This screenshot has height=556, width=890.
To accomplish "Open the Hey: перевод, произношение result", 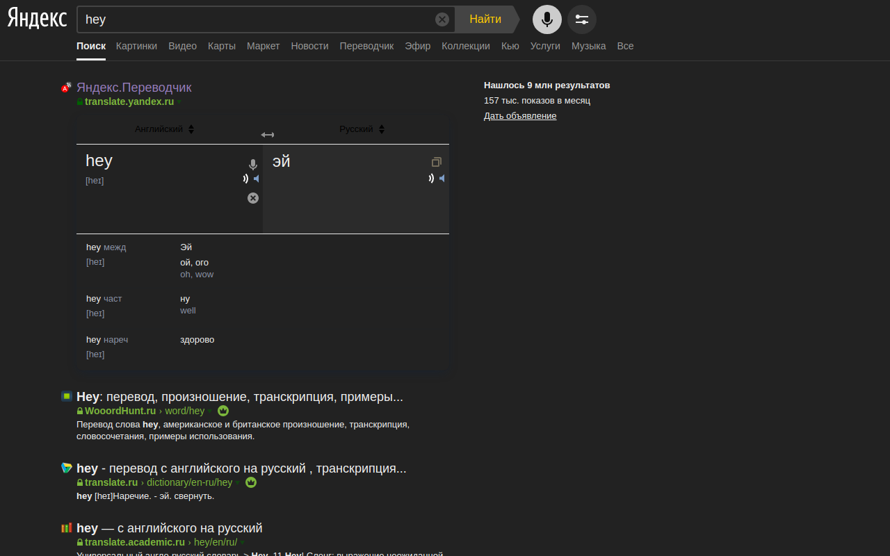I will 240,397.
